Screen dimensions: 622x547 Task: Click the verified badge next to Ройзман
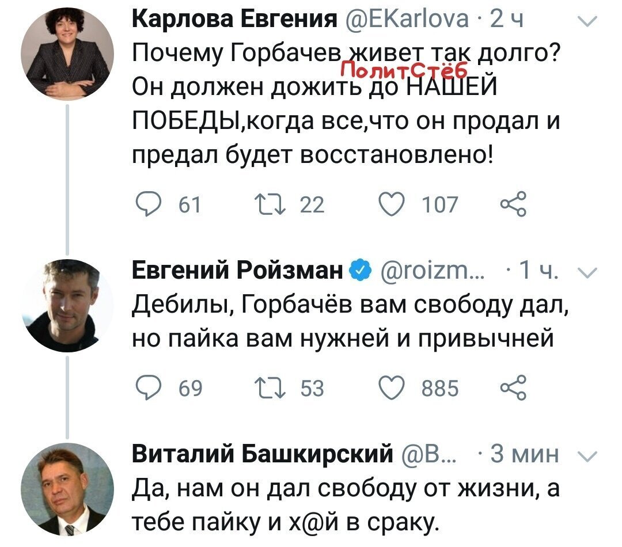(360, 271)
